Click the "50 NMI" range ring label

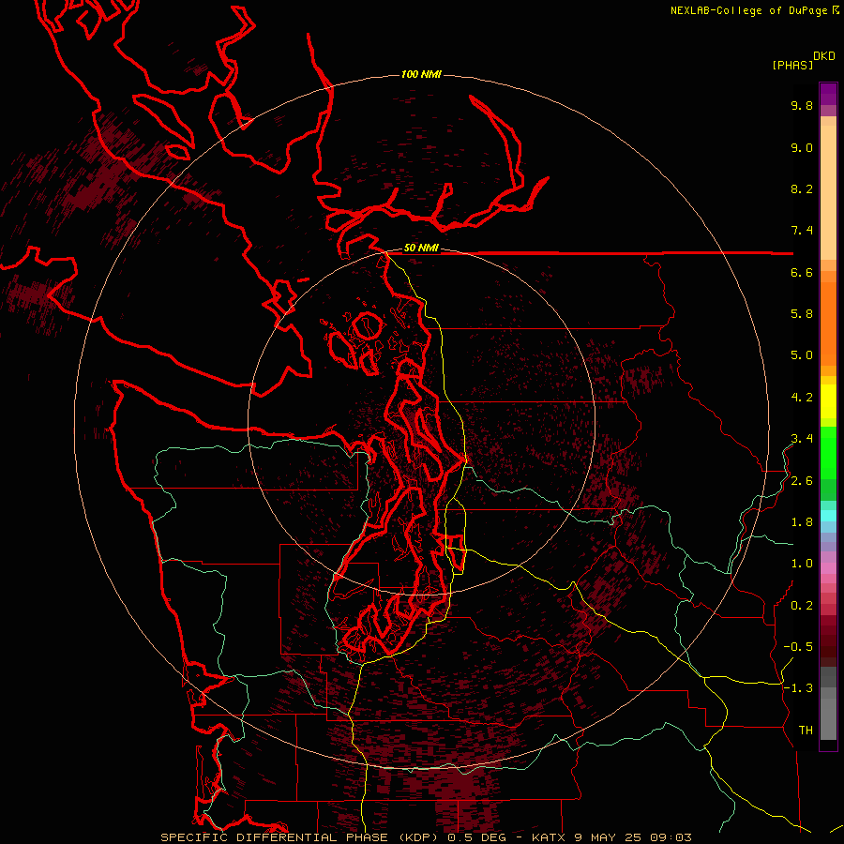pyautogui.click(x=421, y=249)
